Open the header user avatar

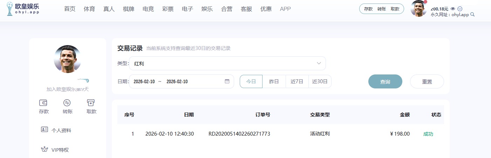pyautogui.click(x=418, y=8)
